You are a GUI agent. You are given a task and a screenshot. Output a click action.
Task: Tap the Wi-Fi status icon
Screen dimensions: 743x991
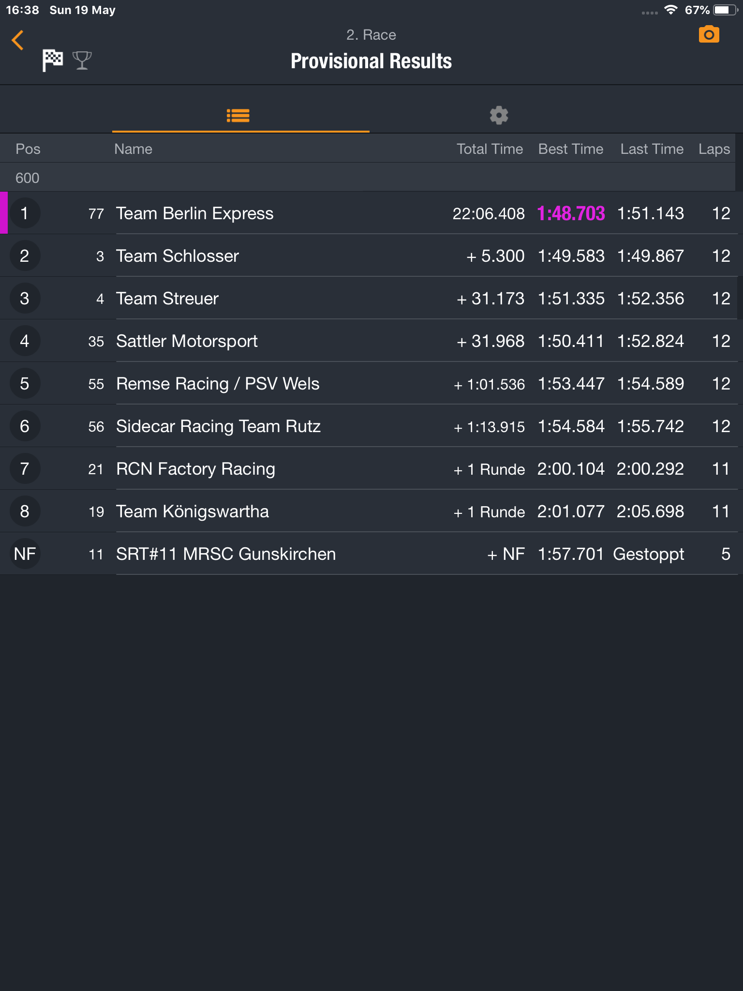[x=670, y=10]
